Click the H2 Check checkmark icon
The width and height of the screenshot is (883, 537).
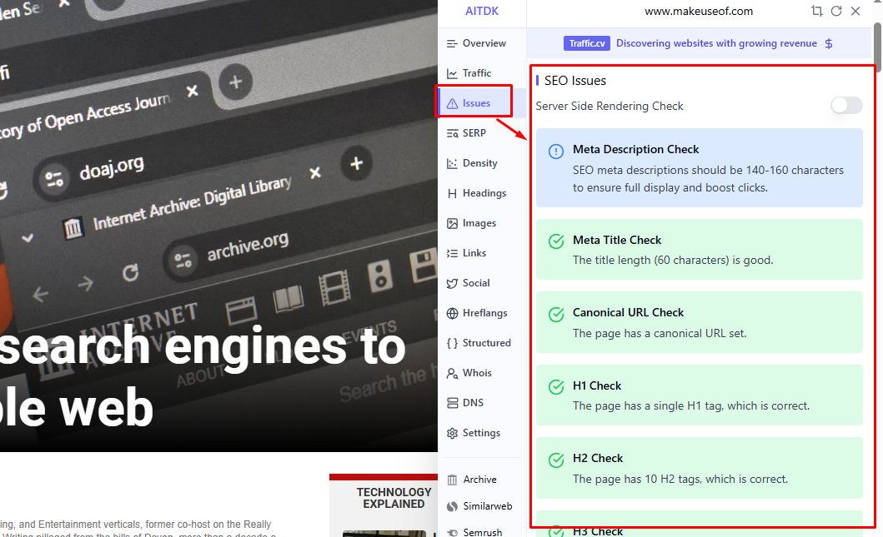point(556,460)
